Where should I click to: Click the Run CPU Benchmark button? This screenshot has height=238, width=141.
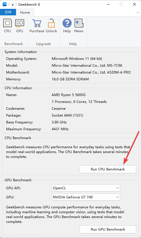tap(108, 169)
